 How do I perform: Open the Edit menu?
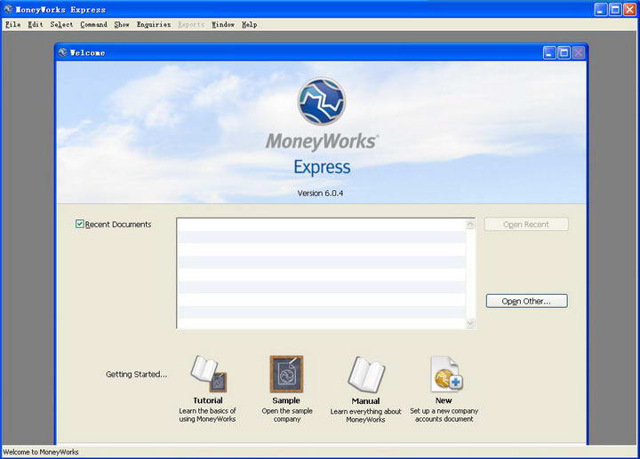tap(35, 25)
